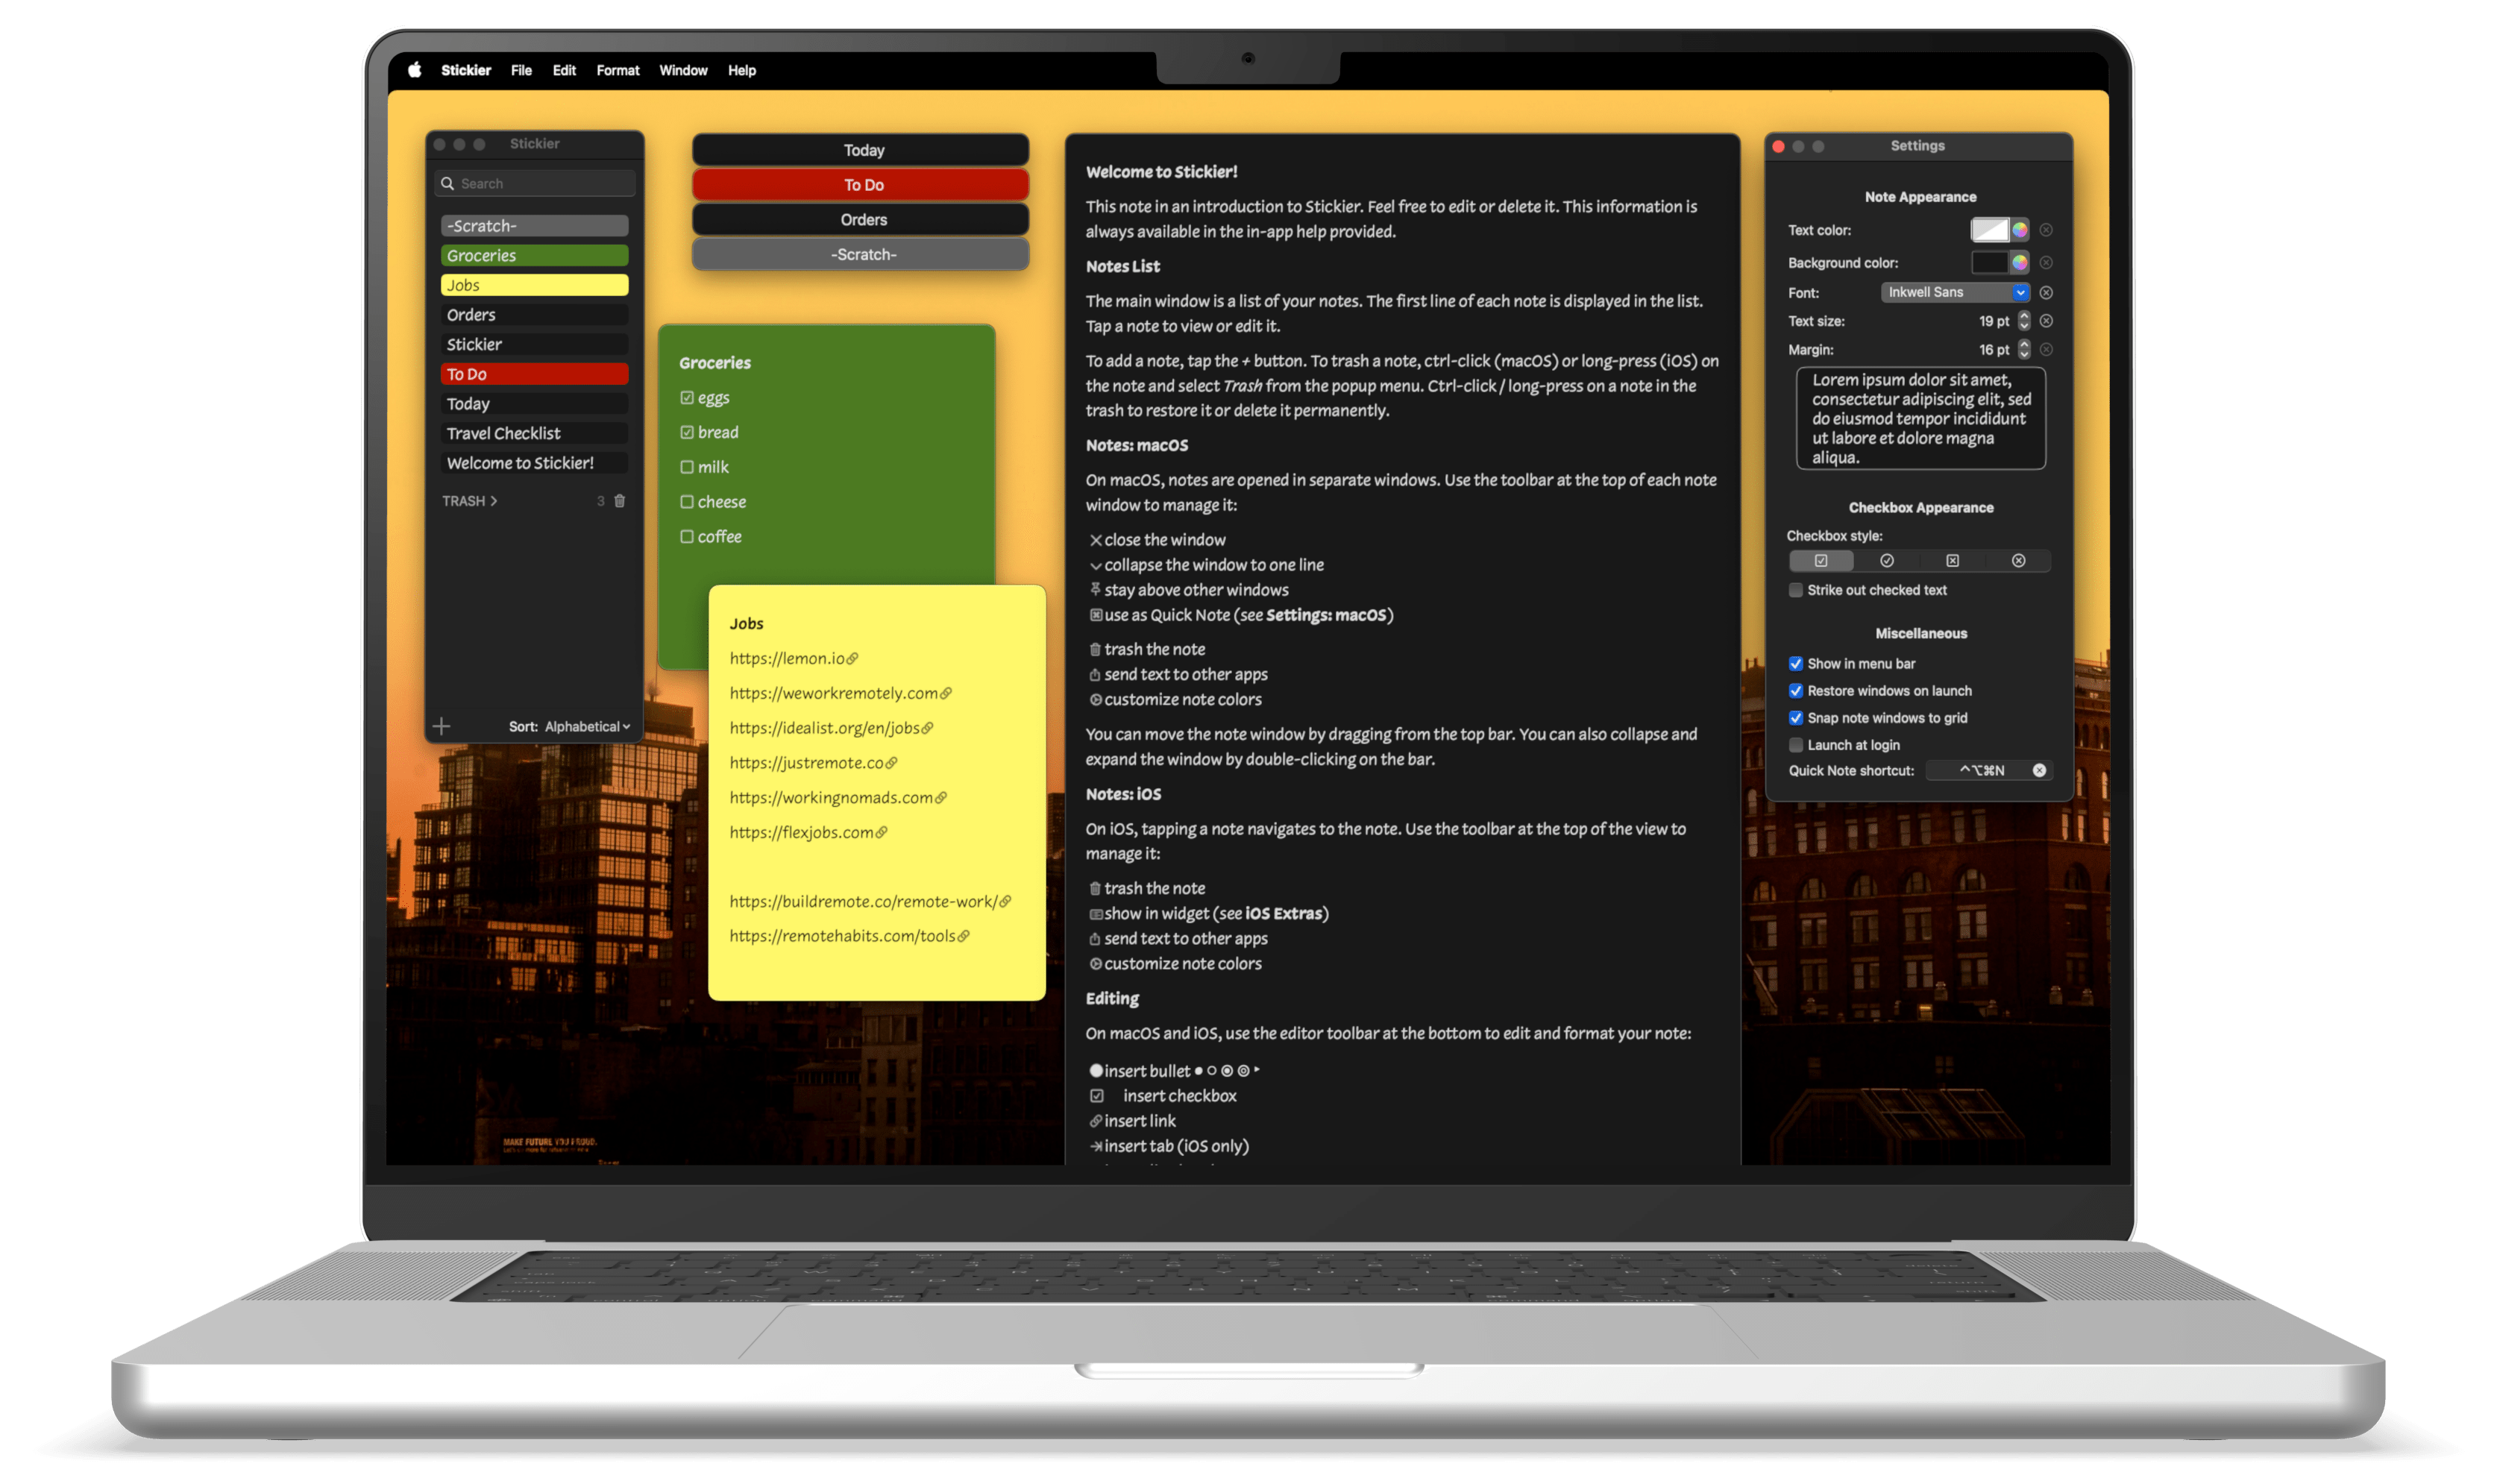Open Travel Checklist in the notes list
The height and width of the screenshot is (1484, 2497).
coord(534,433)
